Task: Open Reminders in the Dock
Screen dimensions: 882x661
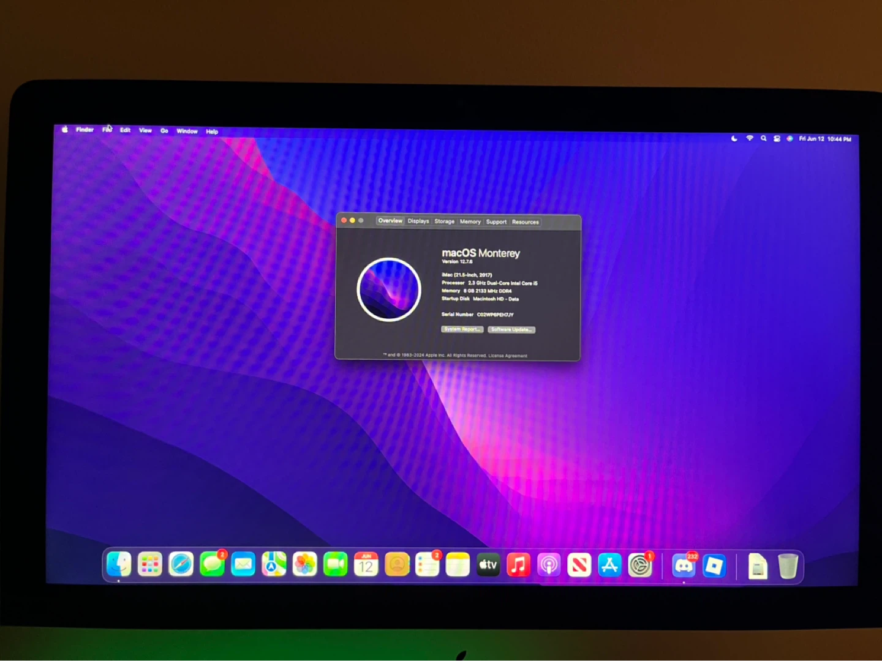Action: (427, 564)
